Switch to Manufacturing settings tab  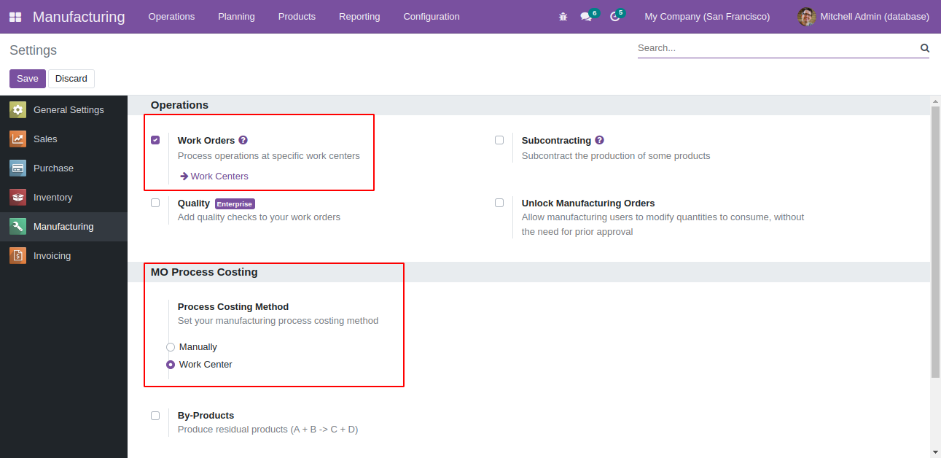[64, 227]
